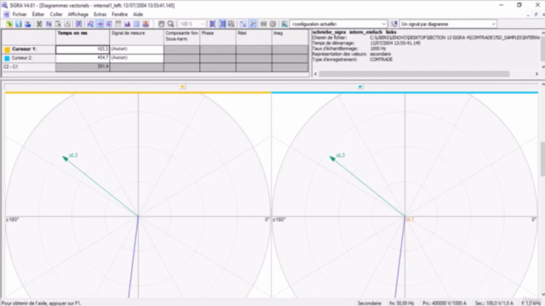The image size is (545, 306).
Task: Click the Réel column header
Action: [x=254, y=37]
